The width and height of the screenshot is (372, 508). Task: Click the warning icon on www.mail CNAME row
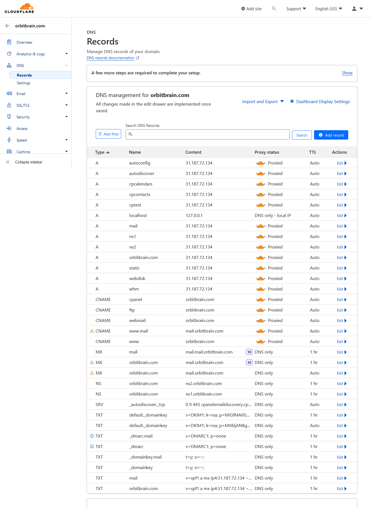pyautogui.click(x=92, y=331)
